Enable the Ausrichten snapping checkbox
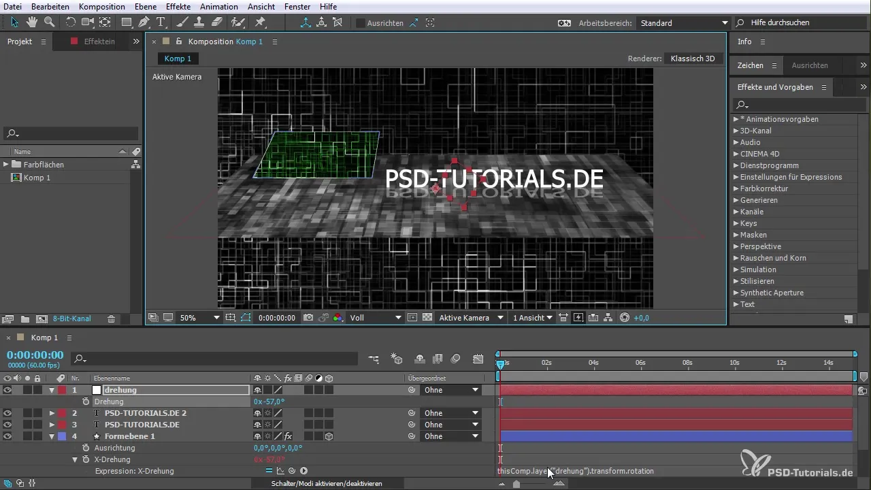This screenshot has height=490, width=871. [x=361, y=22]
